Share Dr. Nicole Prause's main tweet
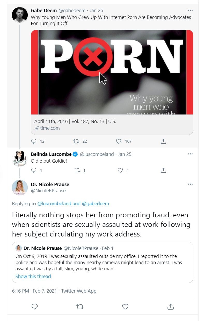Viewport: 204px width, 321px height. click(x=170, y=307)
